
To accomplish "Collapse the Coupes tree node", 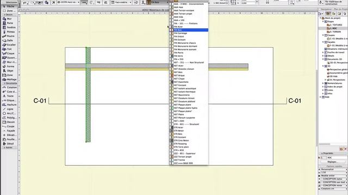I will point(323,35).
